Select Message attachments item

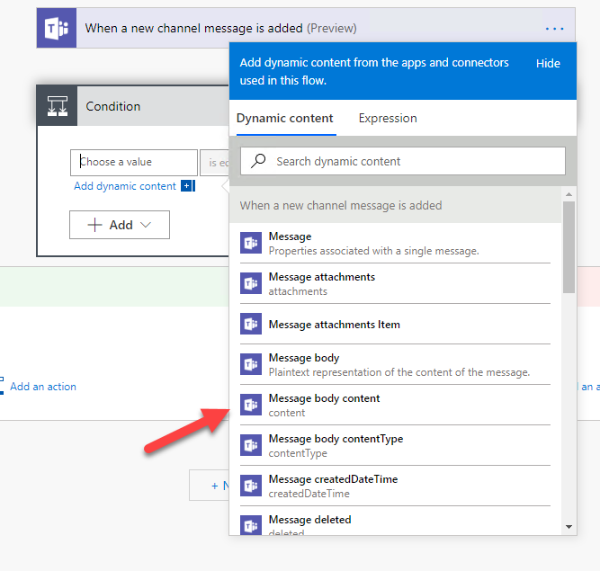[395, 284]
